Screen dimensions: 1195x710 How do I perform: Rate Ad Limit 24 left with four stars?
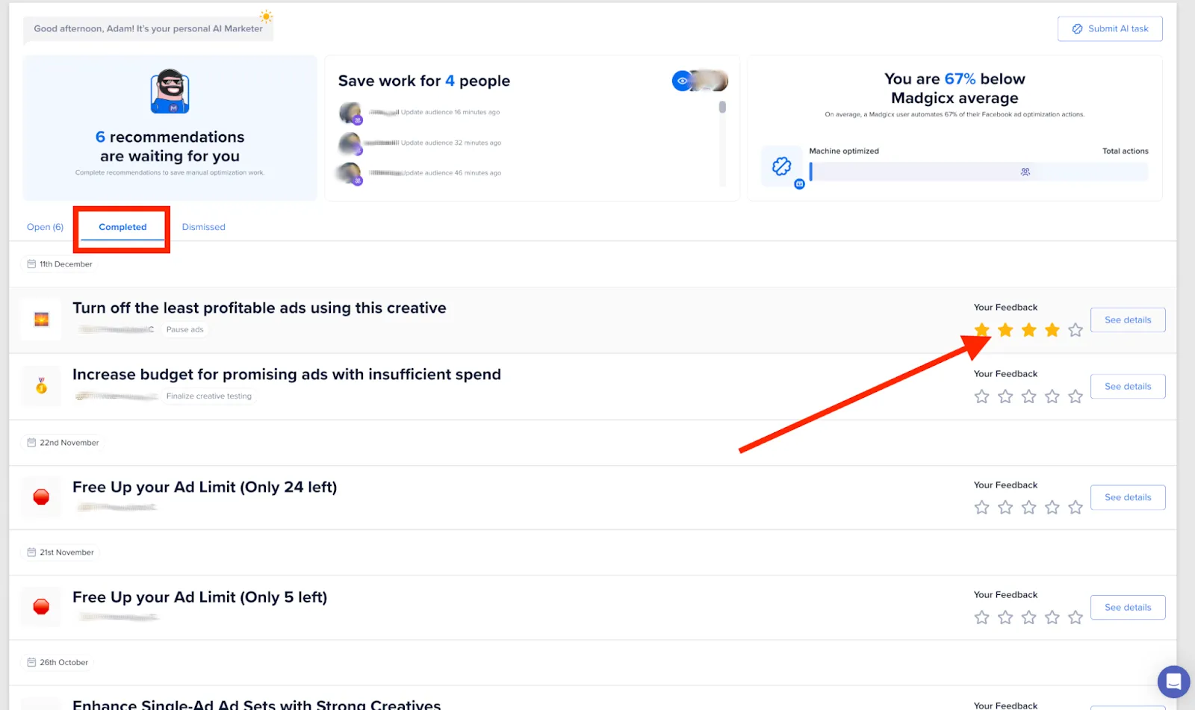(1052, 508)
